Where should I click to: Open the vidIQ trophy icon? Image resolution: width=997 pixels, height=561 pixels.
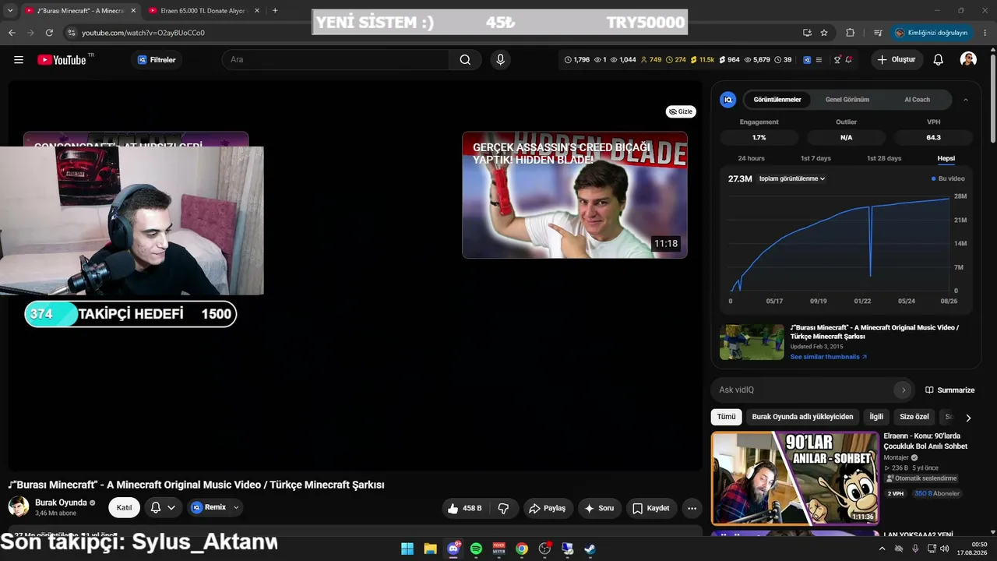(837, 60)
